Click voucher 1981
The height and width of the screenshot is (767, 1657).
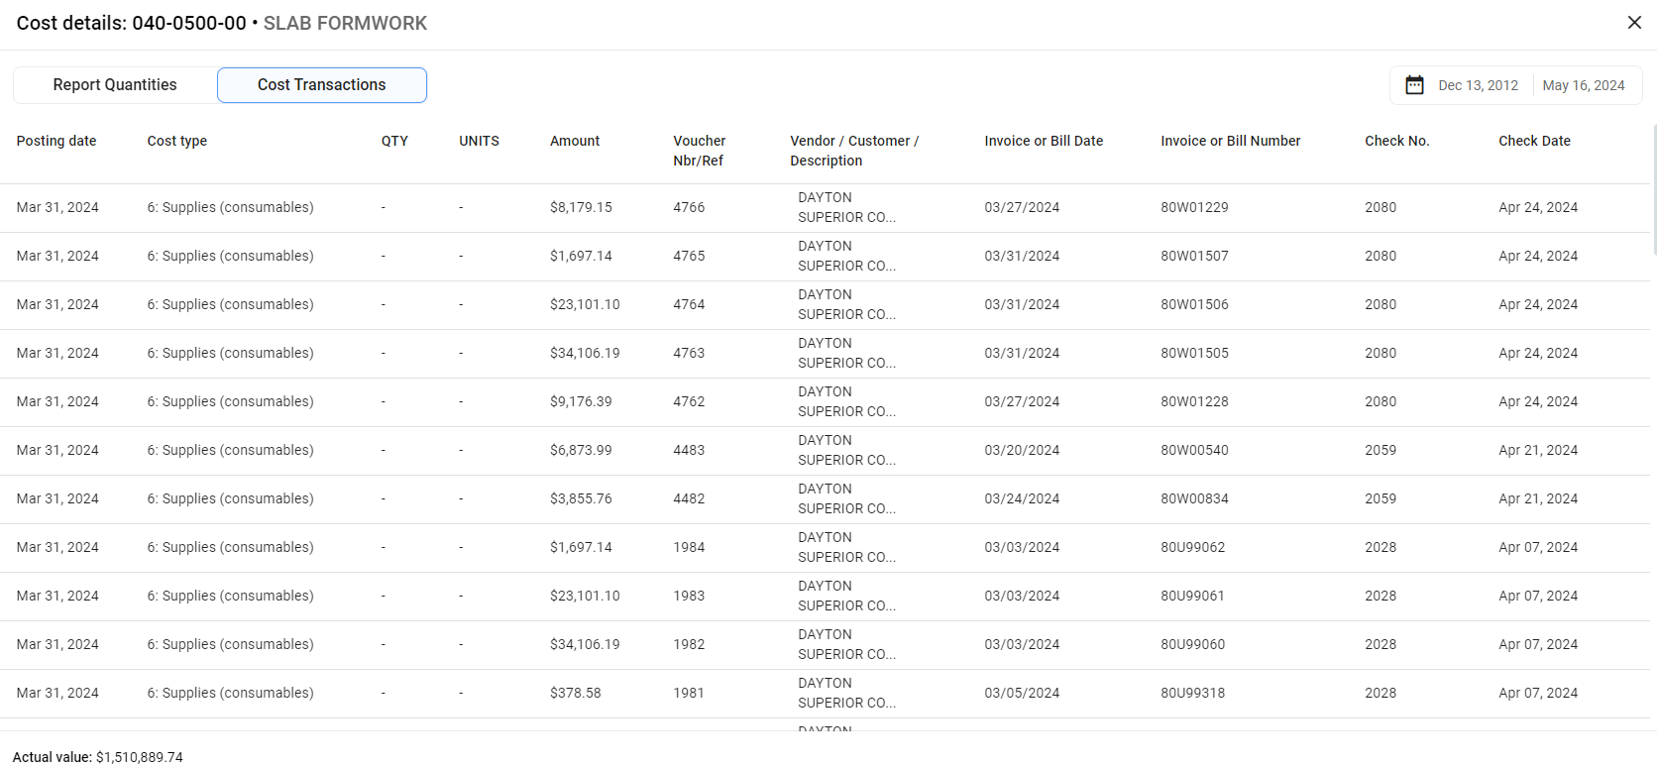[x=689, y=693]
